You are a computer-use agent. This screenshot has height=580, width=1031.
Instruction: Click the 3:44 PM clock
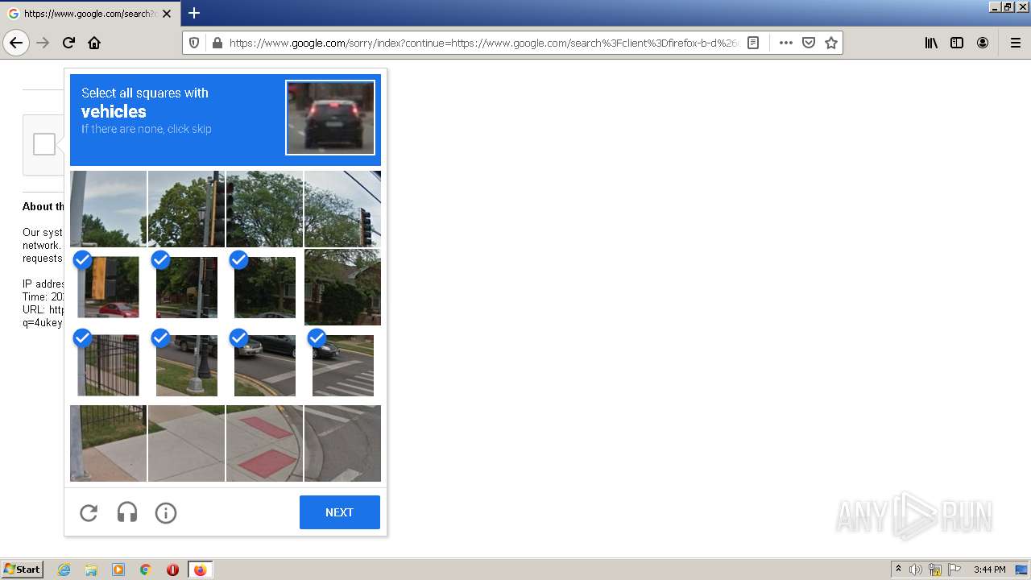coord(989,570)
